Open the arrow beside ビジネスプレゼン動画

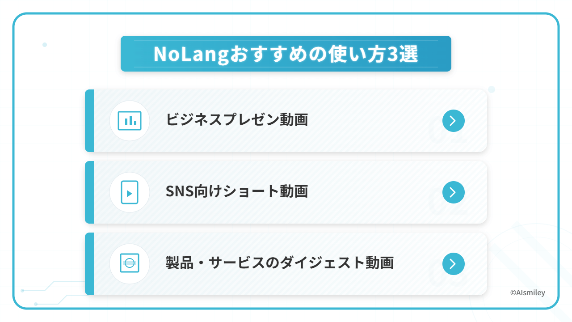point(453,121)
